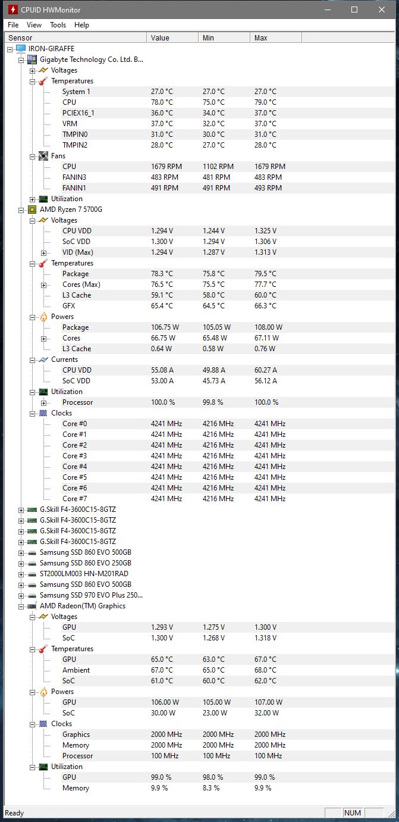399x822 pixels.
Task: Expand the Cores power entry
Action: [44, 338]
